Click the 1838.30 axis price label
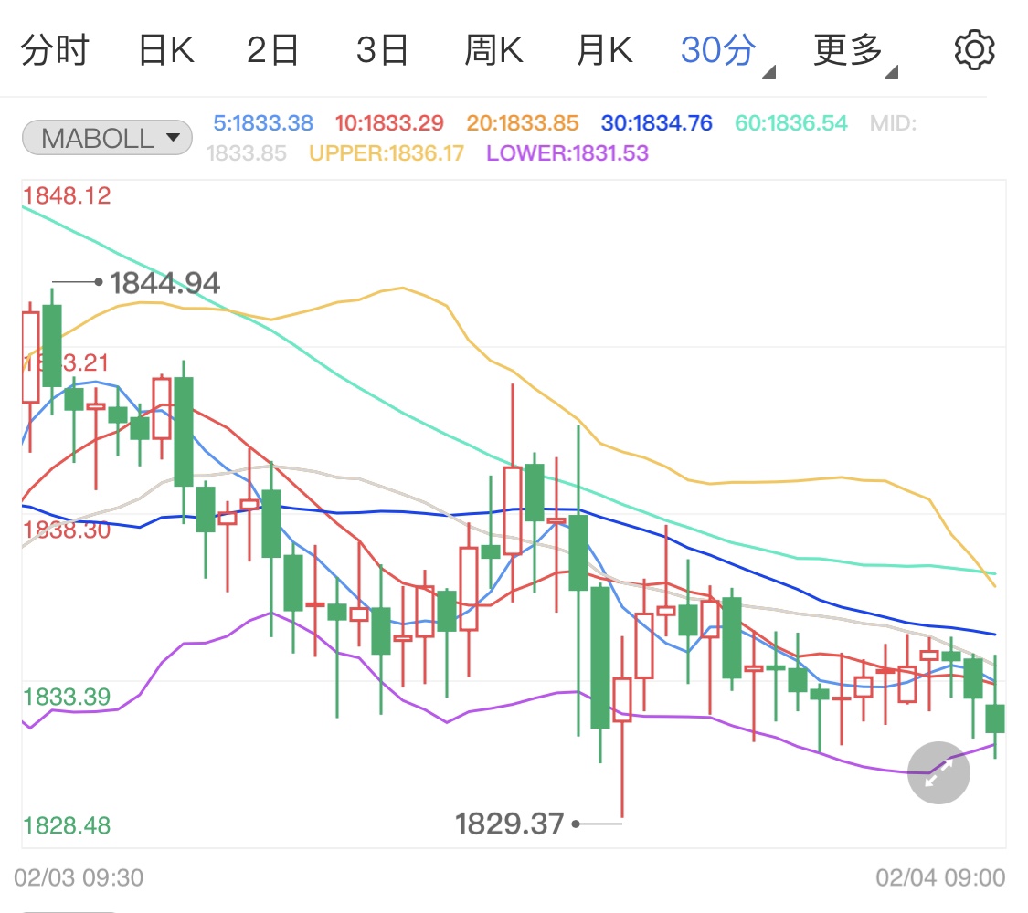This screenshot has height=913, width=1028. tap(67, 530)
